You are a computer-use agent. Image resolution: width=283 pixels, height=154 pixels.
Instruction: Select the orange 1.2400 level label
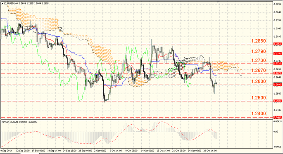[x=259, y=114]
